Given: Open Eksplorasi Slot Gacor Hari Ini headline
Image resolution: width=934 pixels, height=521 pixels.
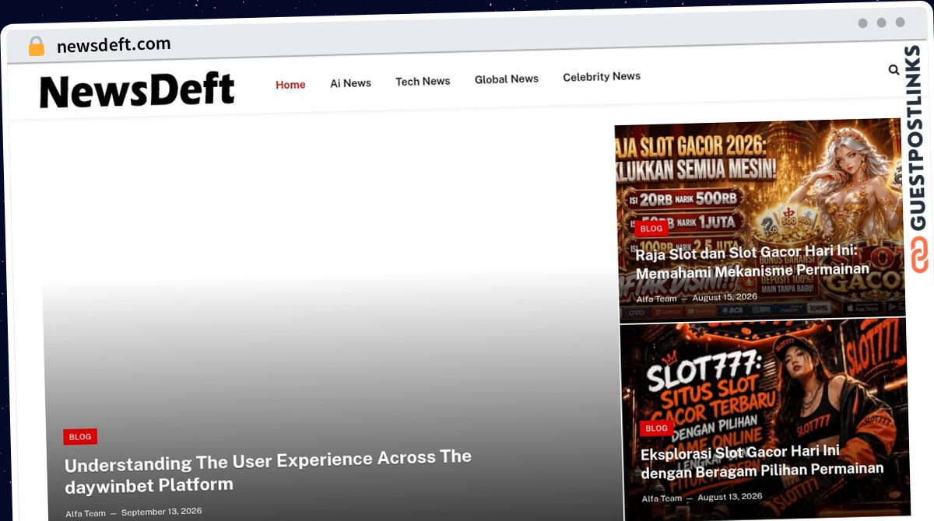Looking at the screenshot, I should tap(761, 461).
